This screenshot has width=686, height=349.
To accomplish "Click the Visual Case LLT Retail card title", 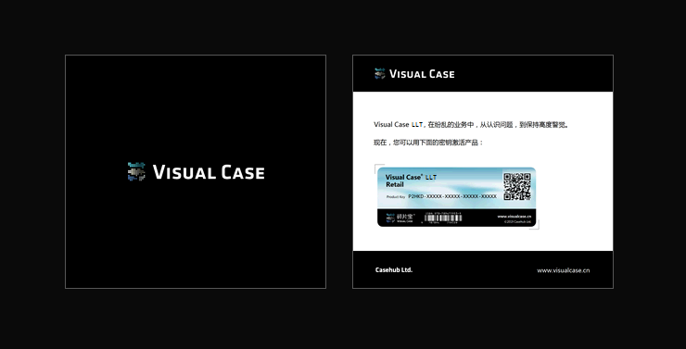I will click(411, 181).
